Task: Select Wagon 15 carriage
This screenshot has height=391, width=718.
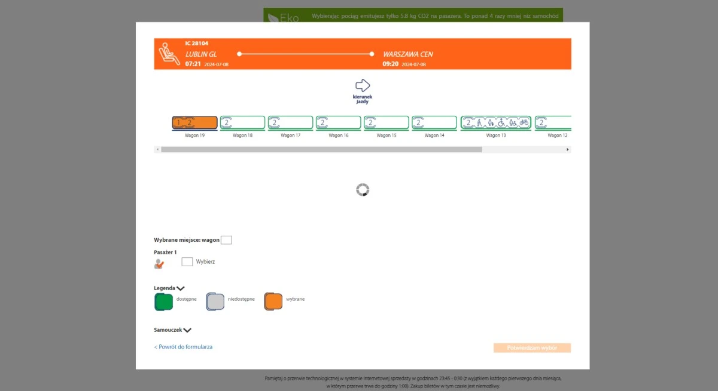Action: tap(386, 123)
